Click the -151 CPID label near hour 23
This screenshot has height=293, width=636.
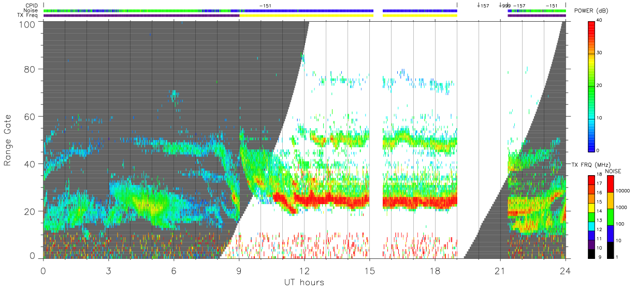click(552, 6)
